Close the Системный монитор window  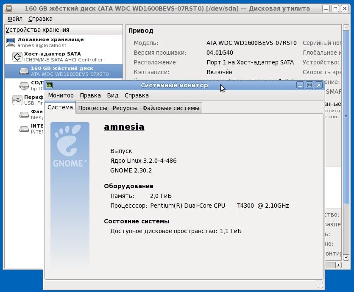[318, 85]
